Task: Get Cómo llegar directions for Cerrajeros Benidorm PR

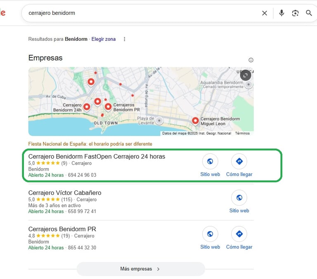Action: pyautogui.click(x=239, y=234)
